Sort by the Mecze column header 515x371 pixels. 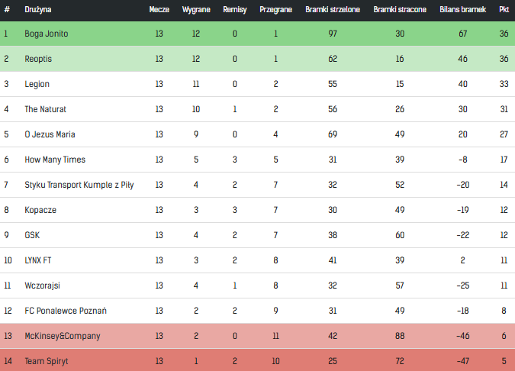[159, 10]
